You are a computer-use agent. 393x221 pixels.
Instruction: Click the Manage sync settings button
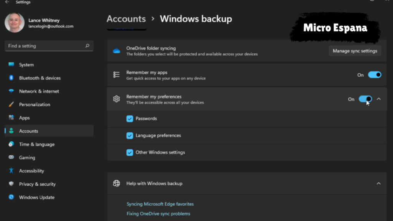(355, 50)
